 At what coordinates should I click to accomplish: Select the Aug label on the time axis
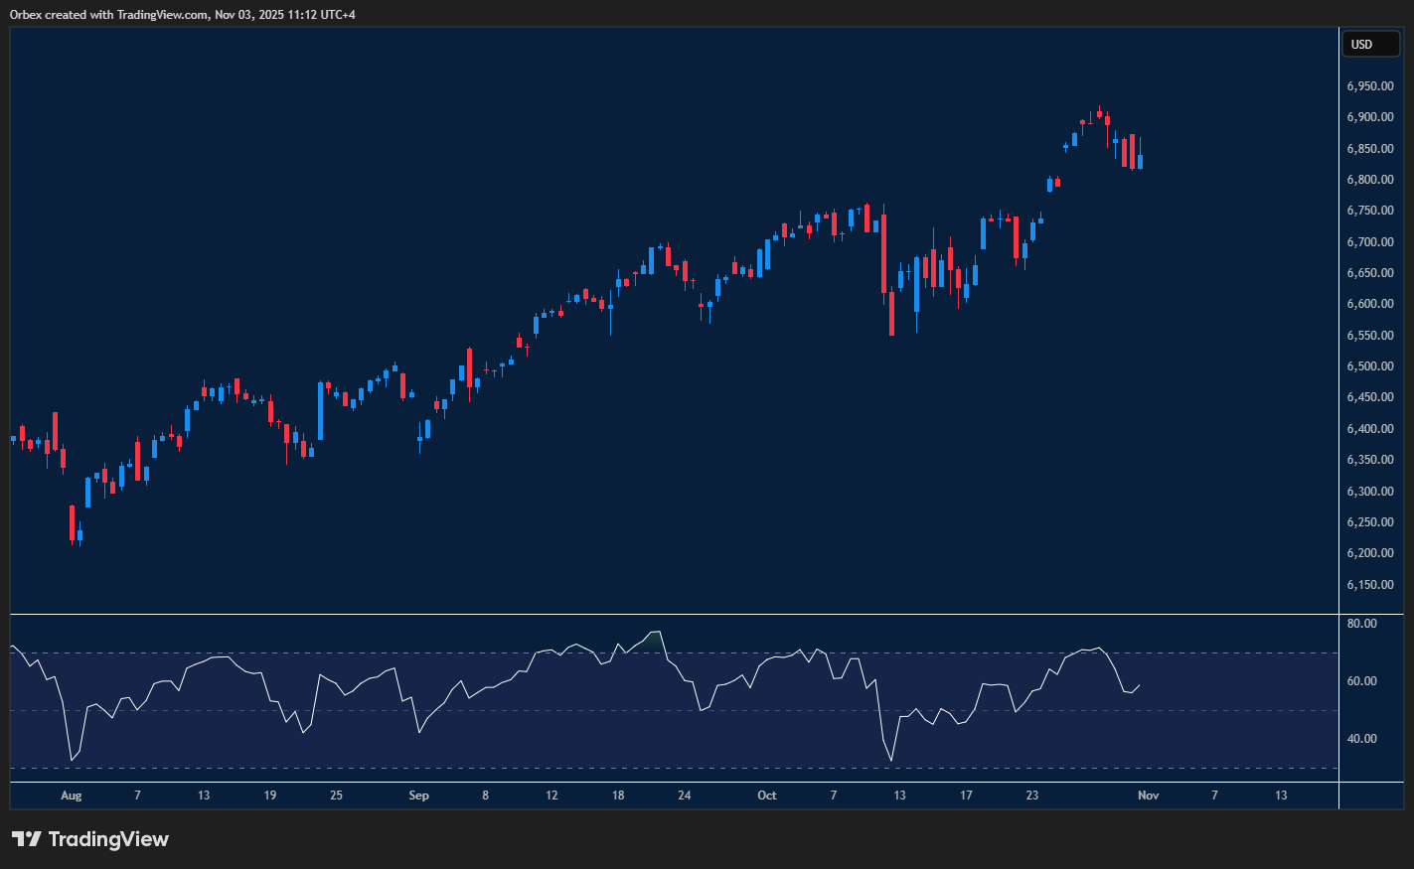(x=71, y=796)
